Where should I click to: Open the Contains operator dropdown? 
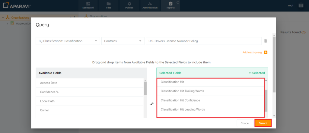click(123, 41)
